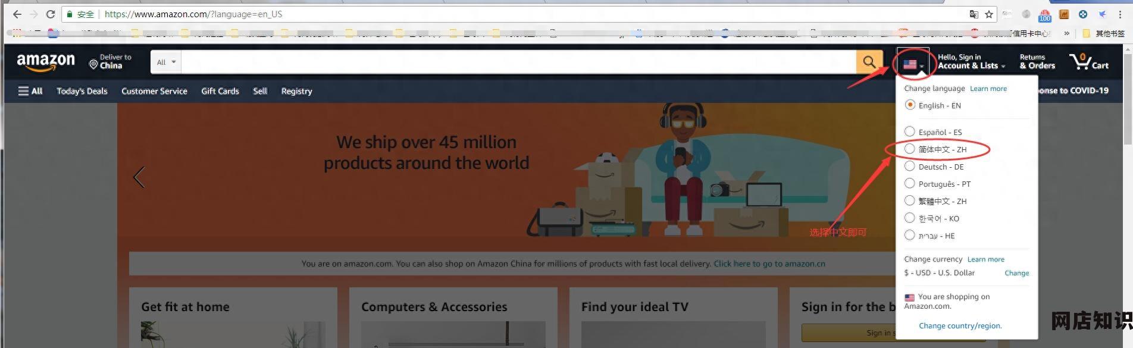The width and height of the screenshot is (1133, 348).
Task: Click the Amazon logo
Action: 46,61
